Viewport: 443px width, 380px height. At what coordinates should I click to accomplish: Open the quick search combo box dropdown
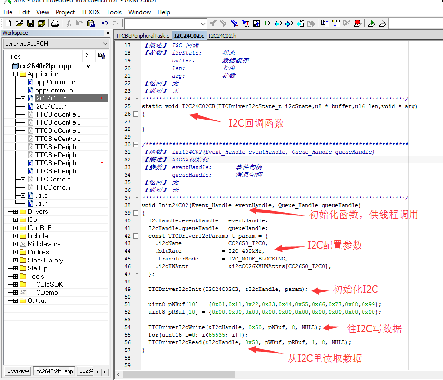(x=203, y=24)
